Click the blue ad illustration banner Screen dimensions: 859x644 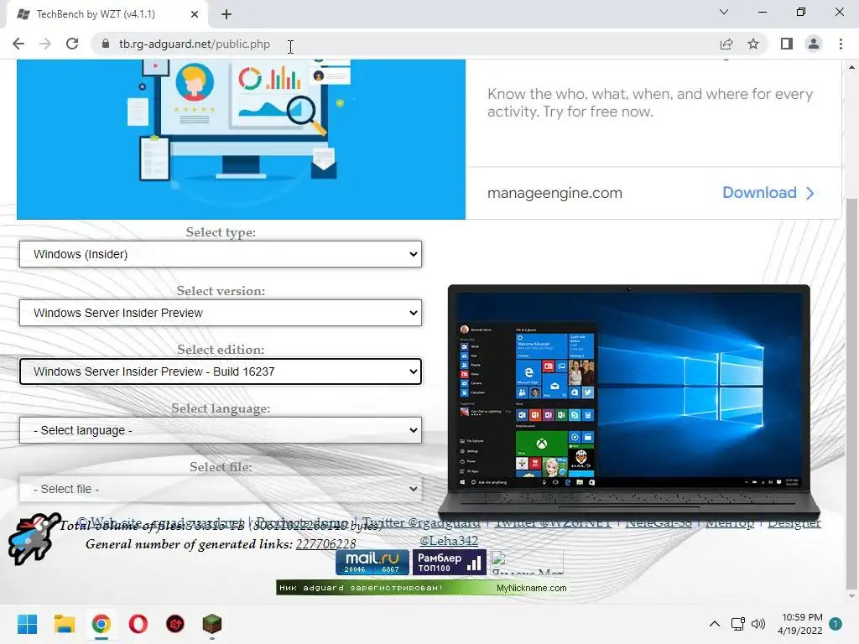(241, 139)
